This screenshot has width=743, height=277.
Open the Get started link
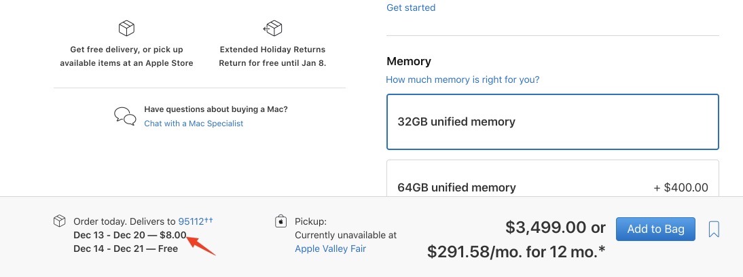pyautogui.click(x=411, y=8)
